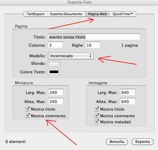158x150 pixels.
Task: Uncheck Mostra titolo under Miniatura
Action: coord(28,109)
